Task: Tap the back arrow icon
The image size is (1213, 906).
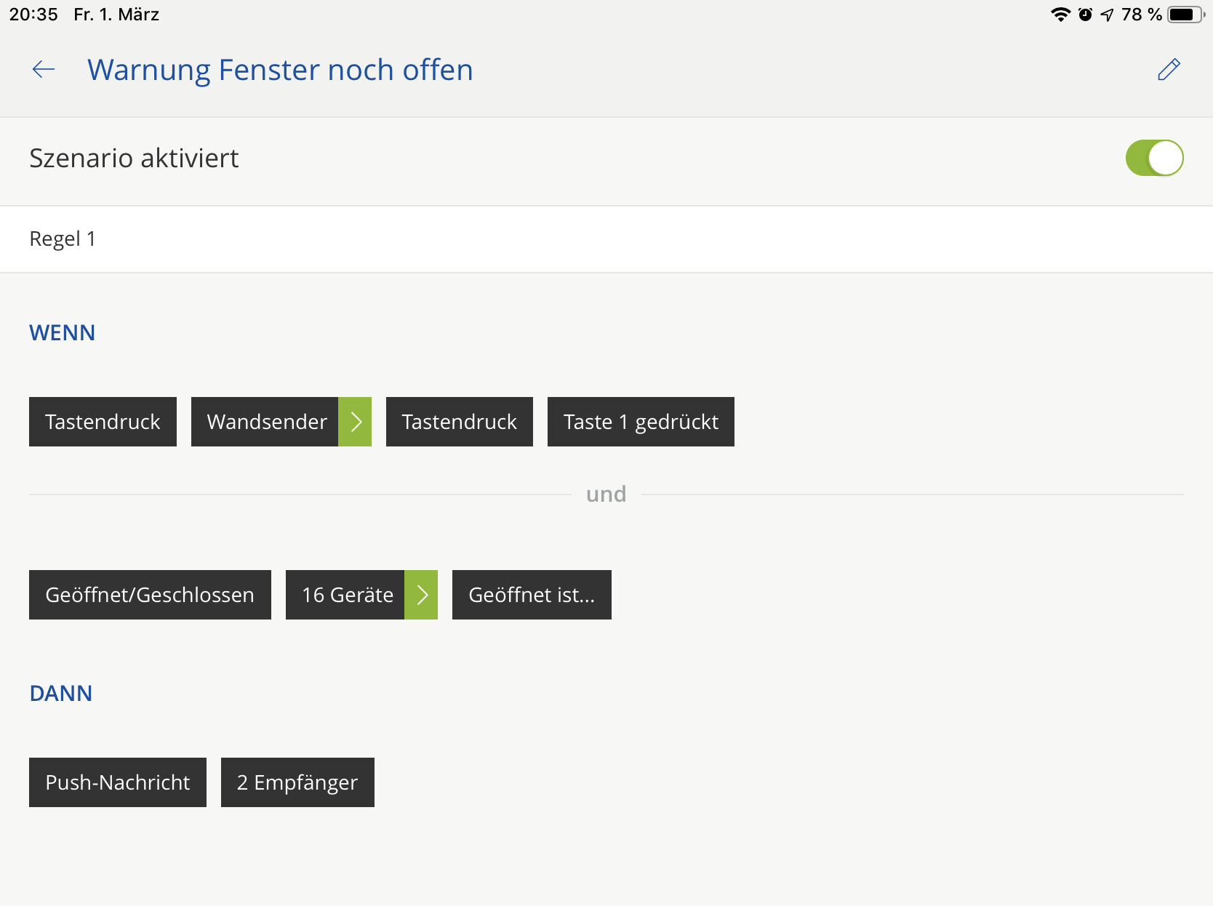Action: click(x=44, y=70)
